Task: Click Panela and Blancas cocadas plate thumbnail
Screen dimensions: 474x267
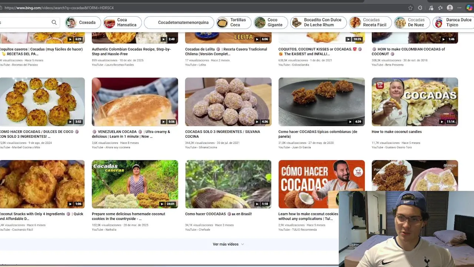Action: coord(415,175)
